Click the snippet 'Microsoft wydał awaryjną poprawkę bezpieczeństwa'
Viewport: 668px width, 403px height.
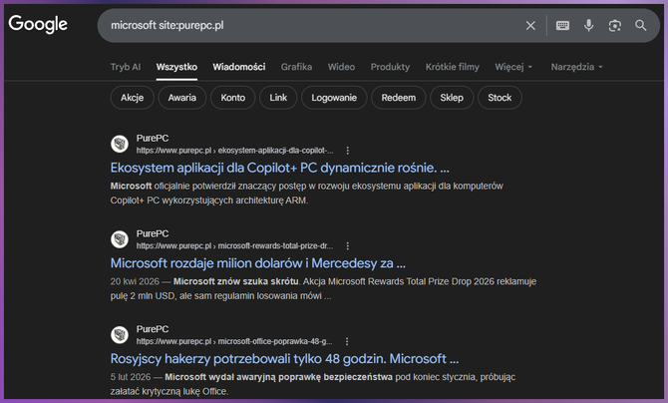pos(278,377)
